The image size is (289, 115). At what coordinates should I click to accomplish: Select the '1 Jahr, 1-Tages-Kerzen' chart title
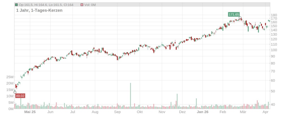(x=39, y=10)
